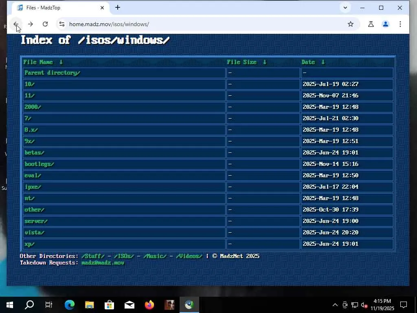Open the 7/ folder
This screenshot has height=313, width=417.
pos(28,119)
